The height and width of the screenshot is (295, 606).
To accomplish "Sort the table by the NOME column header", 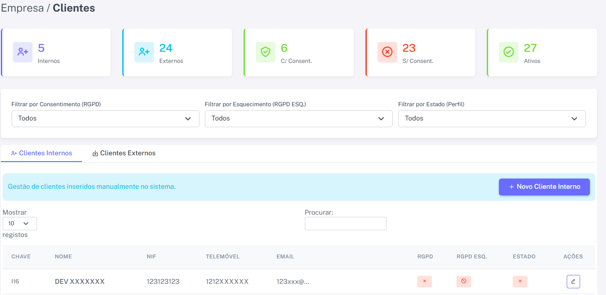I will [63, 257].
